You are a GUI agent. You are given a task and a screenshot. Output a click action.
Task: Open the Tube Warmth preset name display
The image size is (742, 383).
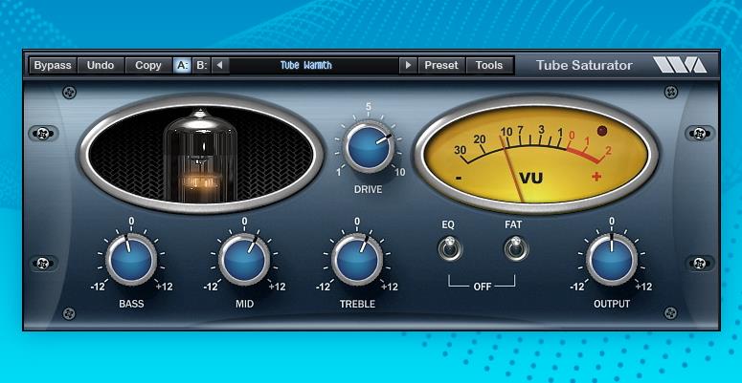[x=314, y=65]
